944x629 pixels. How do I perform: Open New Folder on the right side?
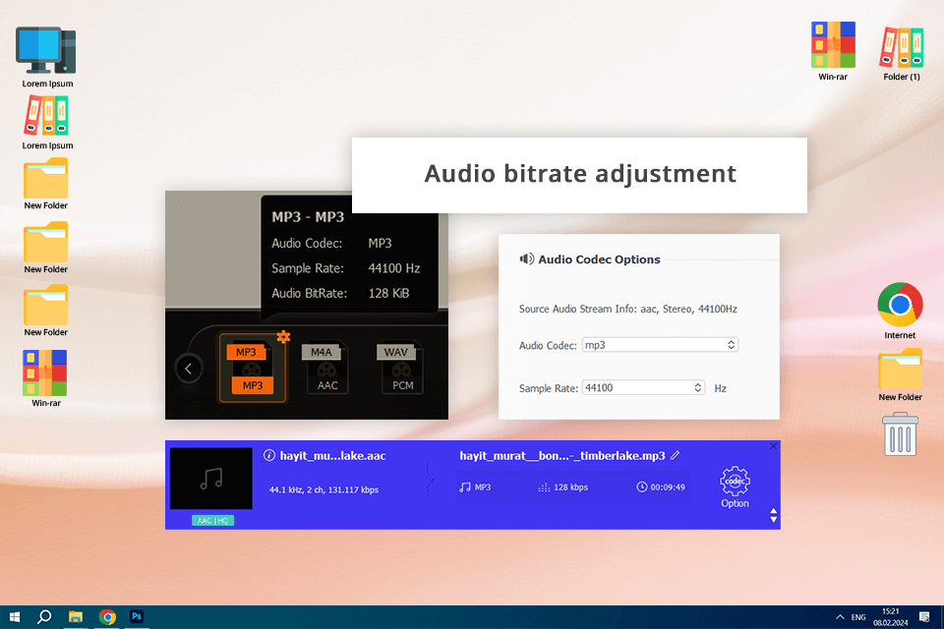click(x=900, y=374)
